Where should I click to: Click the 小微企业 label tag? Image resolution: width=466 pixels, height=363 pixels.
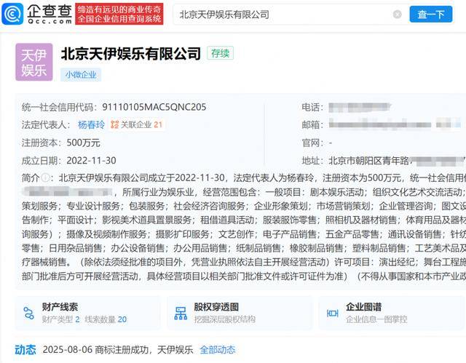tap(81, 74)
